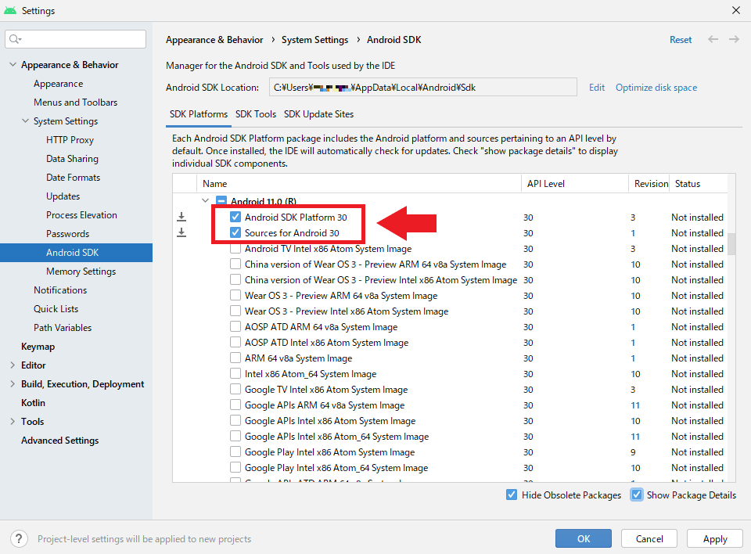Open help via the question mark icon
This screenshot has height=554, width=751.
point(18,538)
